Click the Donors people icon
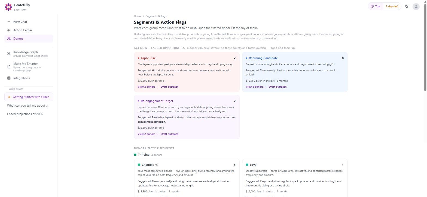Screen dimensions: 427x197 pyautogui.click(x=9, y=39)
